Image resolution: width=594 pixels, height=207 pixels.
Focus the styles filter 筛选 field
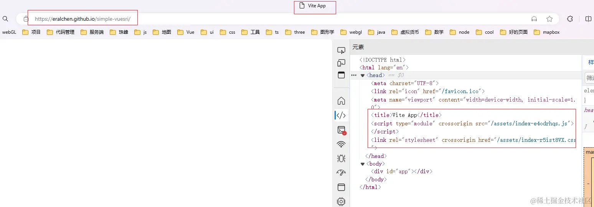click(589, 78)
